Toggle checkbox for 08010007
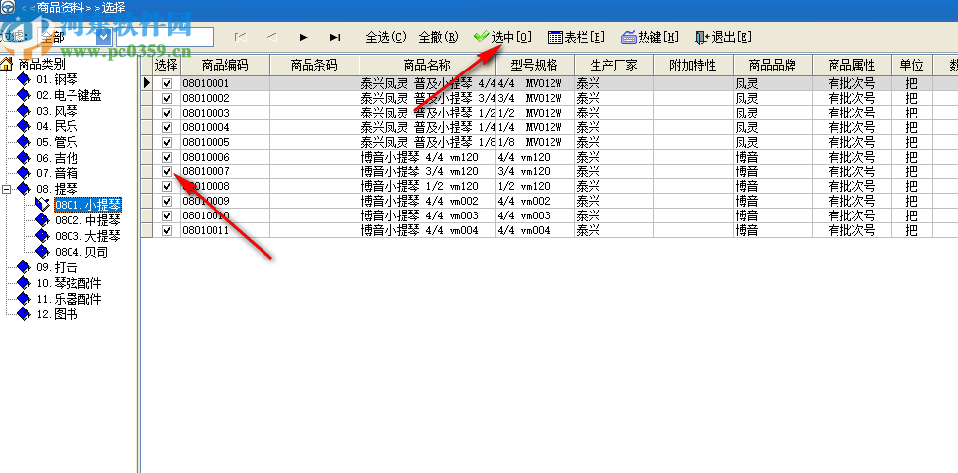 (x=167, y=171)
